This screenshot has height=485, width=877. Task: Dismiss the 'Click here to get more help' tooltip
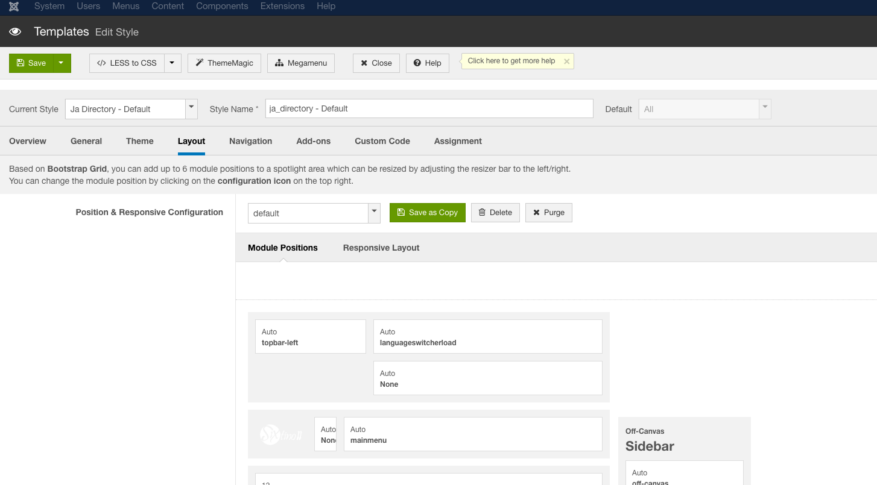tap(566, 61)
